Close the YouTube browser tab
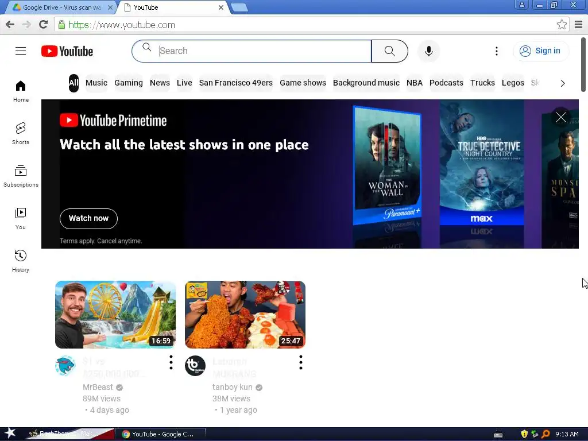 [x=221, y=7]
